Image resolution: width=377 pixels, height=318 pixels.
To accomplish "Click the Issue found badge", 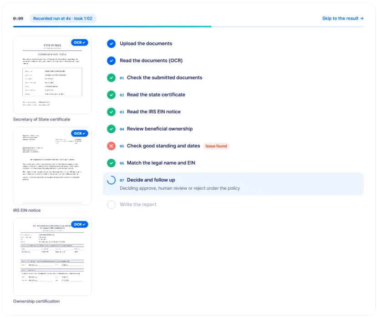I will pos(216,146).
